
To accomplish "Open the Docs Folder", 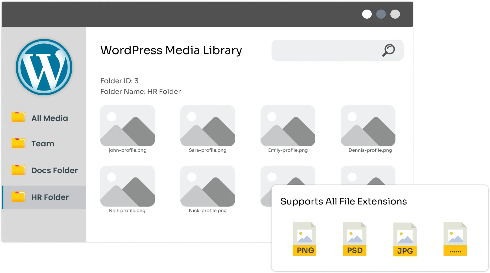I will coord(54,170).
